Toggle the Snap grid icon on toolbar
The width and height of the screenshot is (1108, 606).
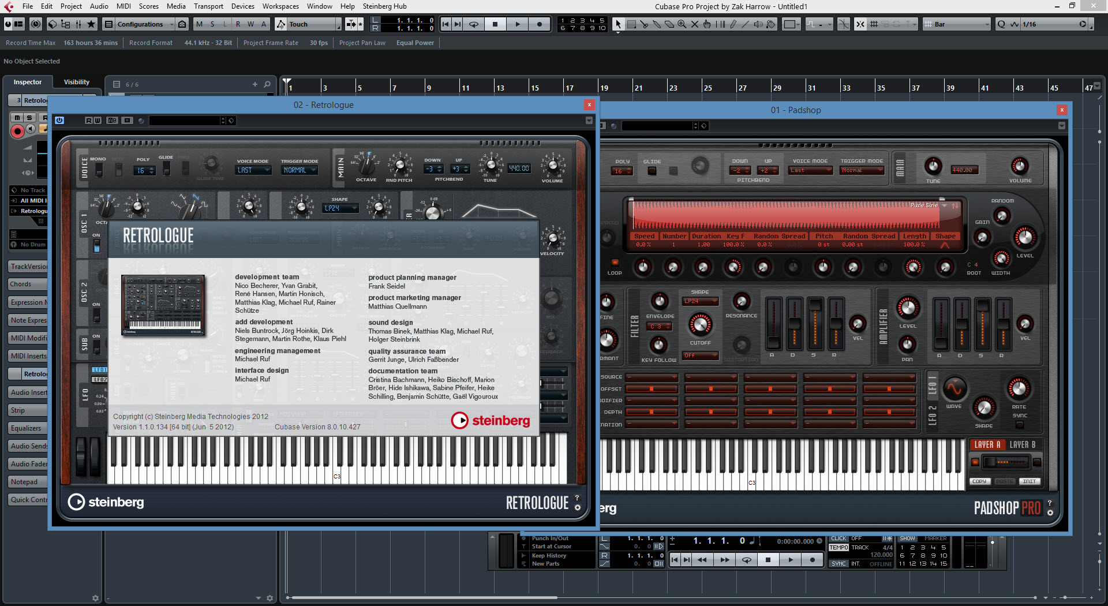tap(874, 24)
